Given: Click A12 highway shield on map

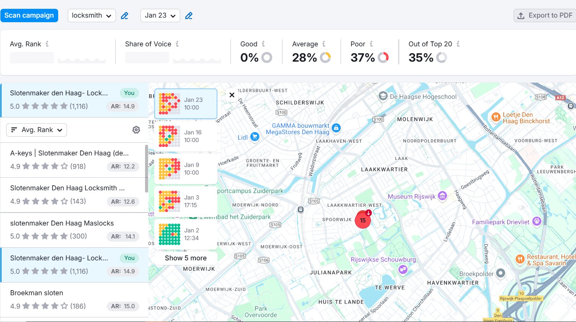Looking at the screenshot, I should [560, 98].
